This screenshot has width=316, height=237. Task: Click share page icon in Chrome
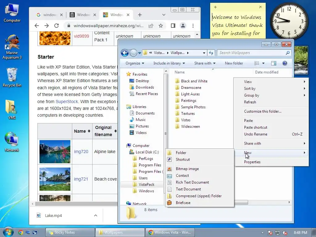pos(151,26)
